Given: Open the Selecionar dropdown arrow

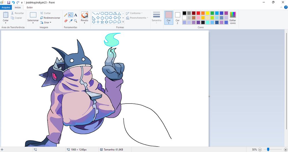Looking at the screenshot, I should coord(33,23).
